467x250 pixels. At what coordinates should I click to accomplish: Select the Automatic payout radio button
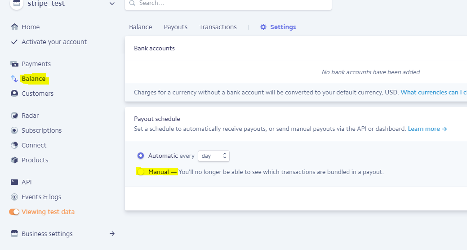pos(141,156)
